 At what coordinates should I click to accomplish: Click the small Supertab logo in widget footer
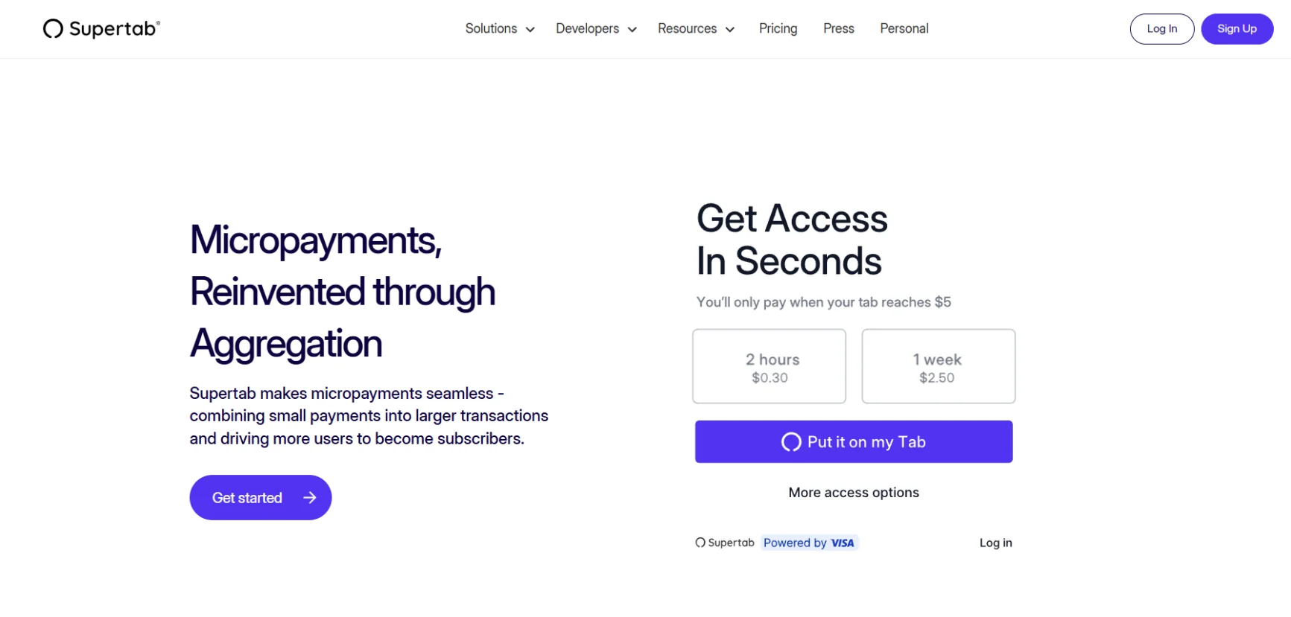click(725, 543)
